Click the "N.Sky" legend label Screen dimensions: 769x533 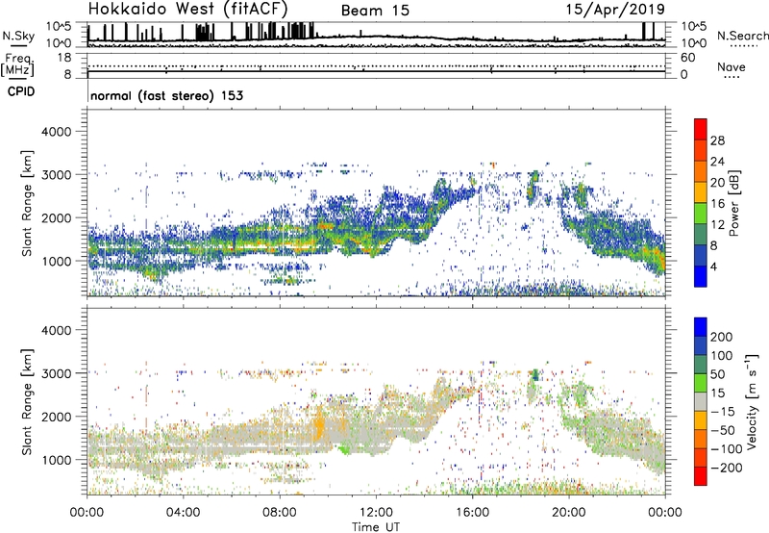pos(18,36)
